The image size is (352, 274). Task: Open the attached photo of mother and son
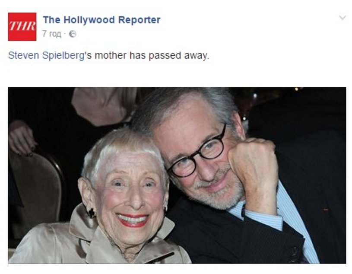pyautogui.click(x=177, y=175)
